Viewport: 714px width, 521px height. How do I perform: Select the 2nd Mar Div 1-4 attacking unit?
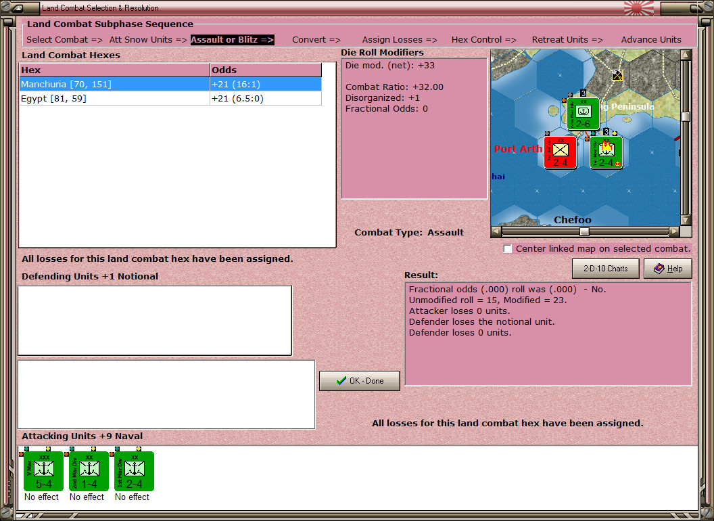tap(89, 471)
